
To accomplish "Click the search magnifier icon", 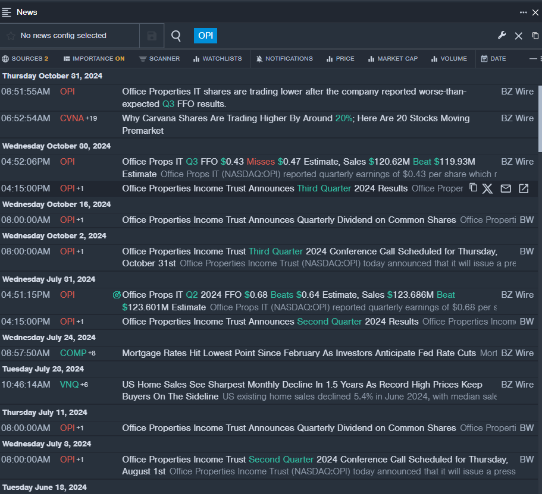I will coord(176,36).
